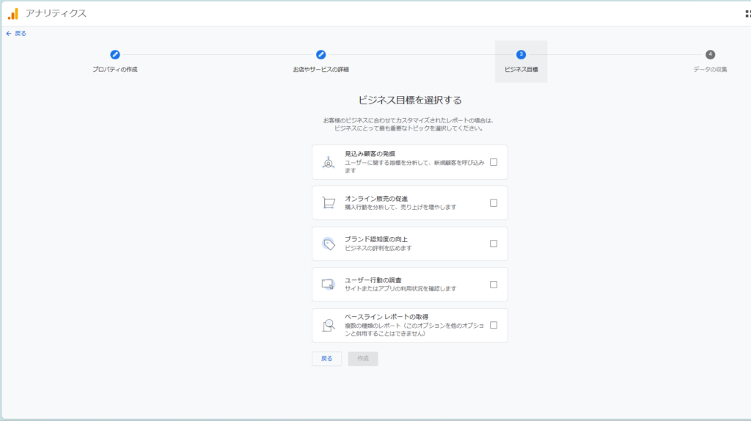Enable the 見込み顧客の発掘 checkbox
Viewport: 751px width, 421px height.
tap(494, 162)
